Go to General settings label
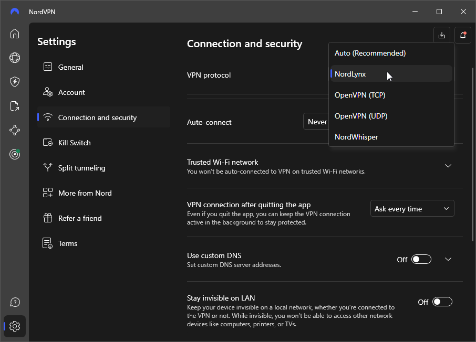 [70, 67]
